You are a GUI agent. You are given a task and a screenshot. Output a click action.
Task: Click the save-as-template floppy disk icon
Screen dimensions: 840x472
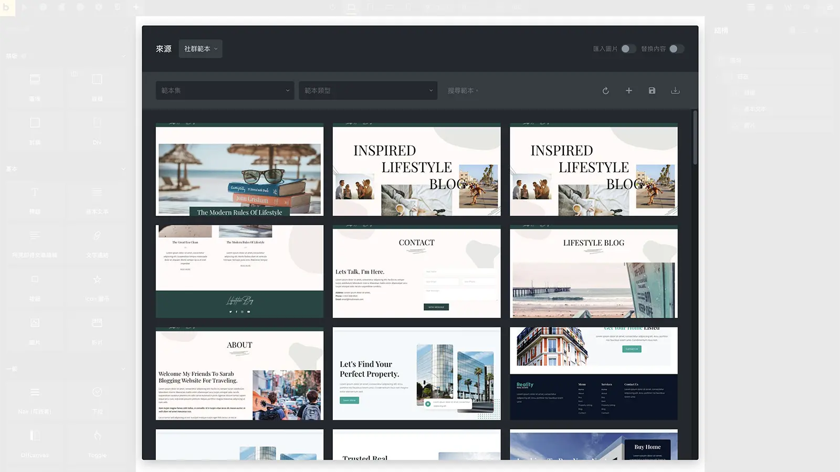click(x=652, y=91)
